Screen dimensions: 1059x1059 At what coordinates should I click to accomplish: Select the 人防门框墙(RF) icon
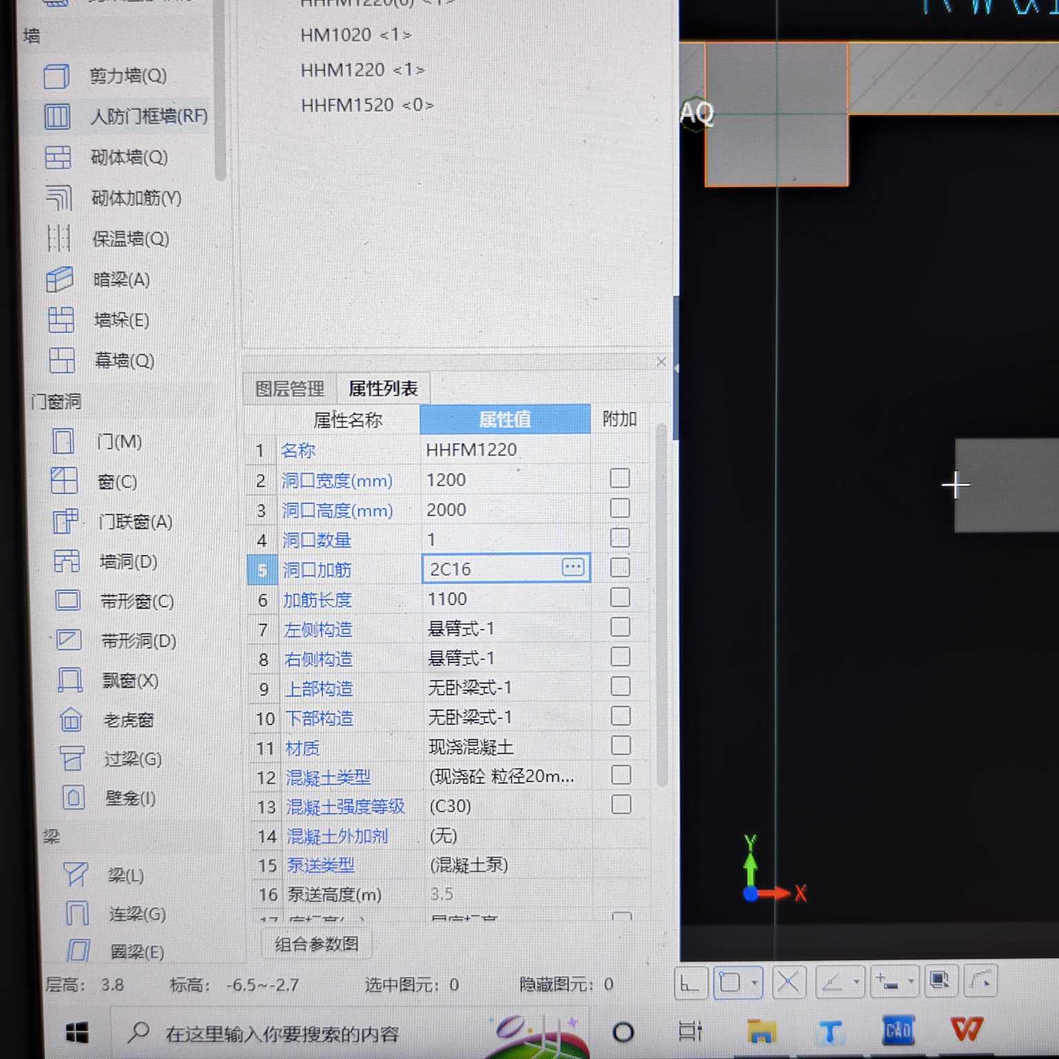tap(57, 117)
